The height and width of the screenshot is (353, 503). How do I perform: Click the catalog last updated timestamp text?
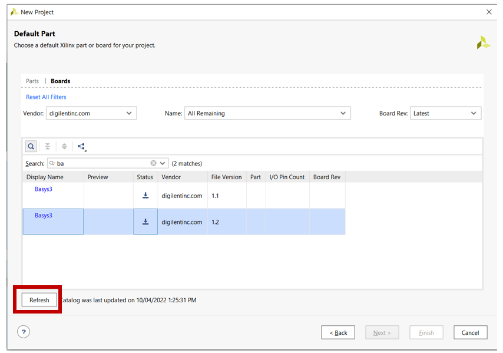(x=128, y=300)
